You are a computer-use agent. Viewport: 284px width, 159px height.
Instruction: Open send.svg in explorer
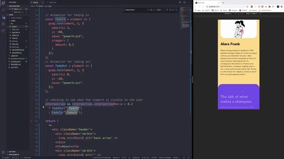[15, 47]
